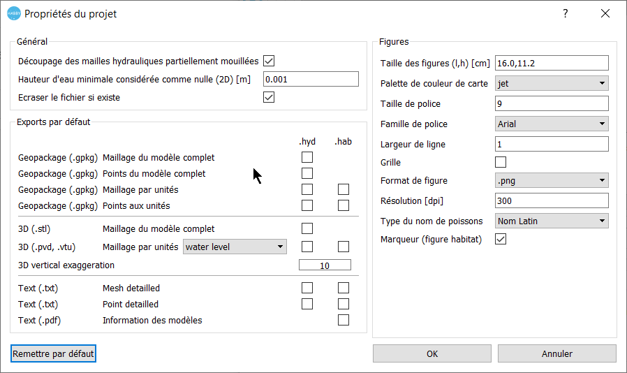Check .hyd box for Geopackage Maillage du modèle complet
627x373 pixels.
(307, 157)
